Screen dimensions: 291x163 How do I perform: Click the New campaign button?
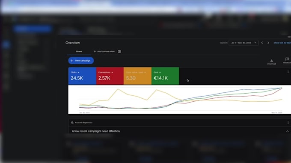click(x=81, y=60)
